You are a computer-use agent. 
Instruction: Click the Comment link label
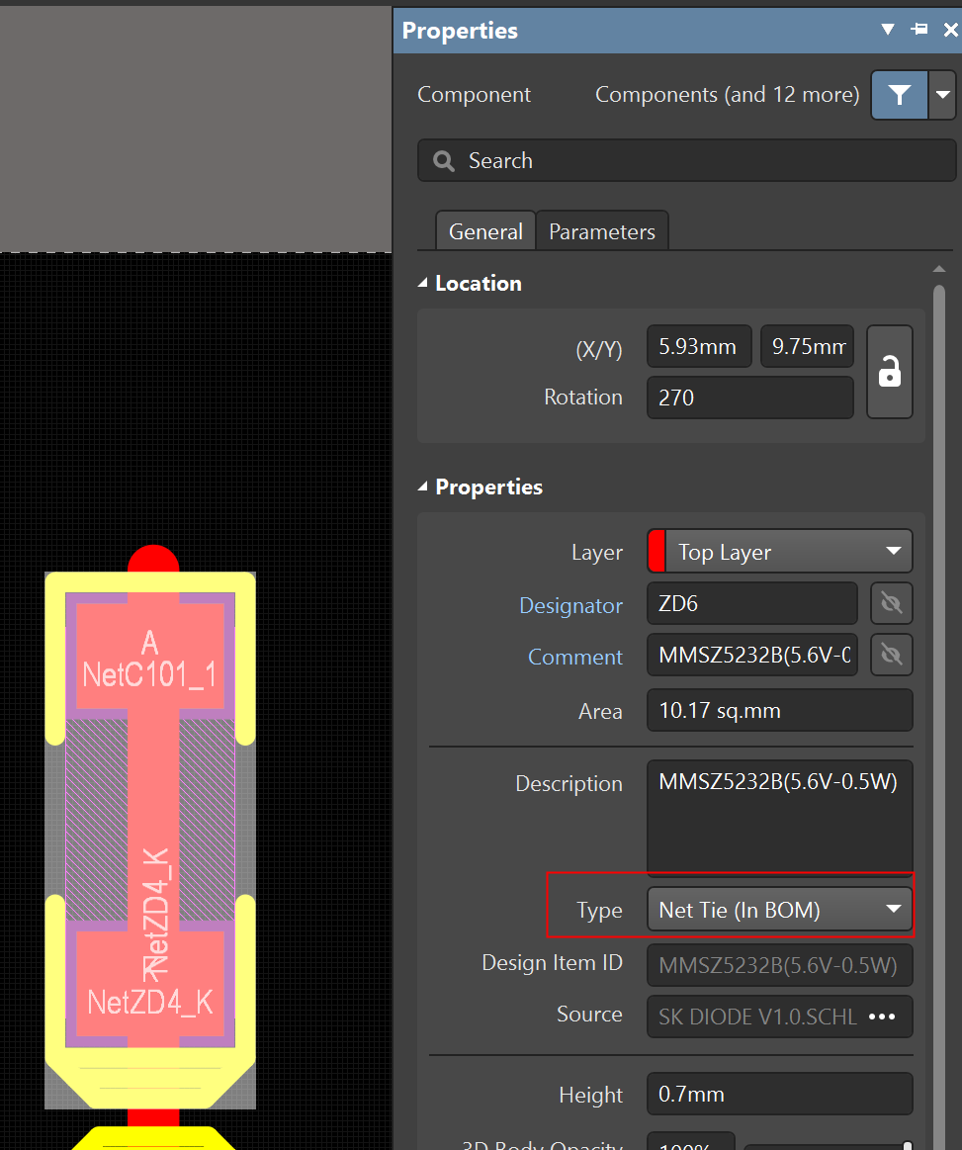point(574,657)
